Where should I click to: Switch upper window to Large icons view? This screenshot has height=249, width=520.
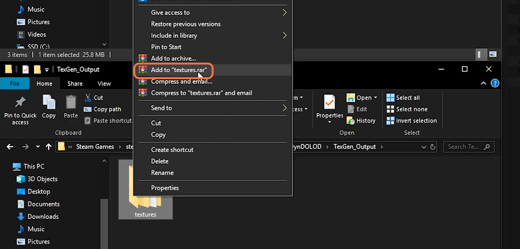pos(493,54)
